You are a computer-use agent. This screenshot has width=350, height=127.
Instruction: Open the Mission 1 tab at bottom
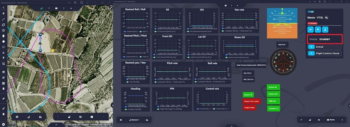pyautogui.click(x=134, y=120)
